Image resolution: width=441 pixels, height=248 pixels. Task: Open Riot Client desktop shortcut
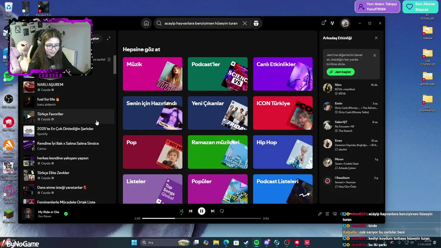(x=9, y=124)
